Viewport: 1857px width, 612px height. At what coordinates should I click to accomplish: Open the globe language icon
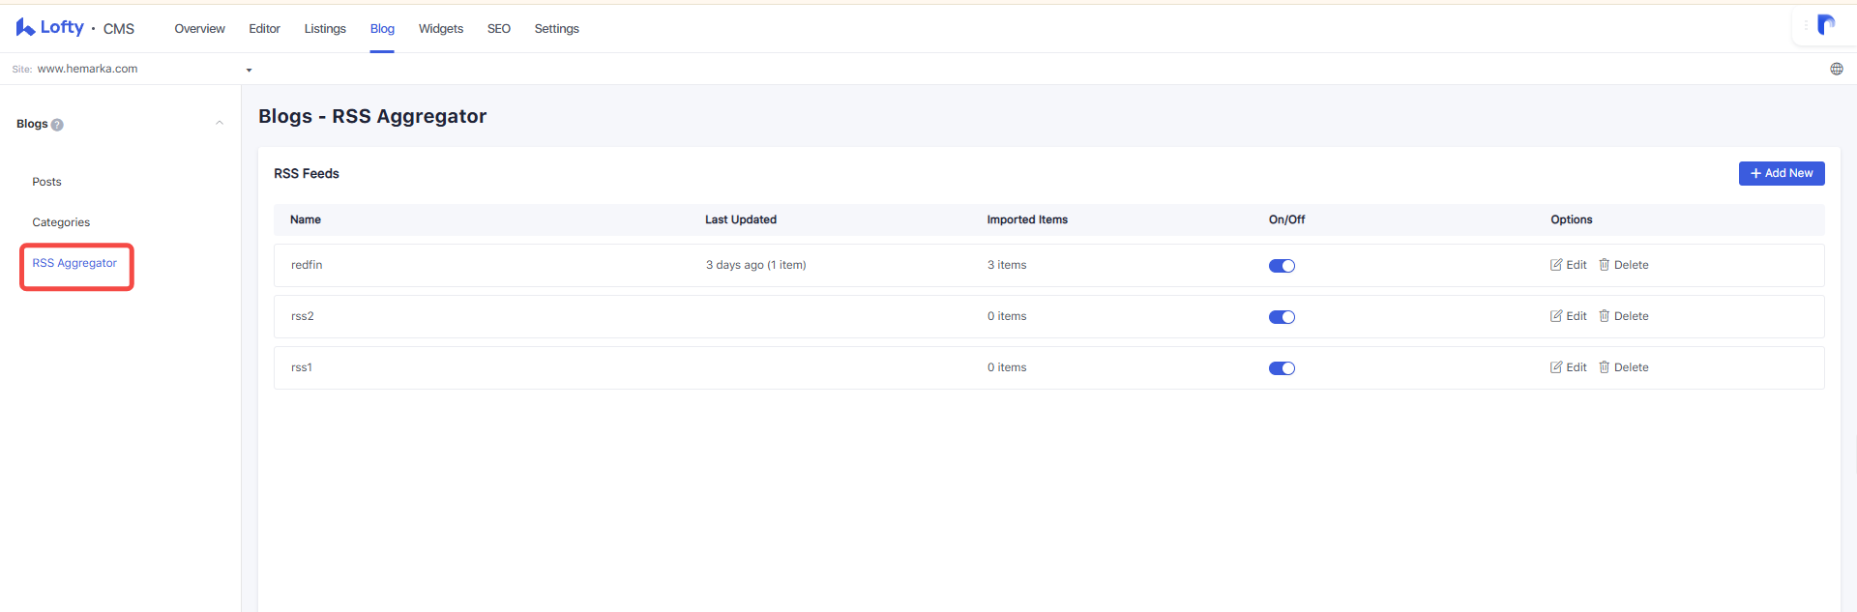coord(1837,69)
